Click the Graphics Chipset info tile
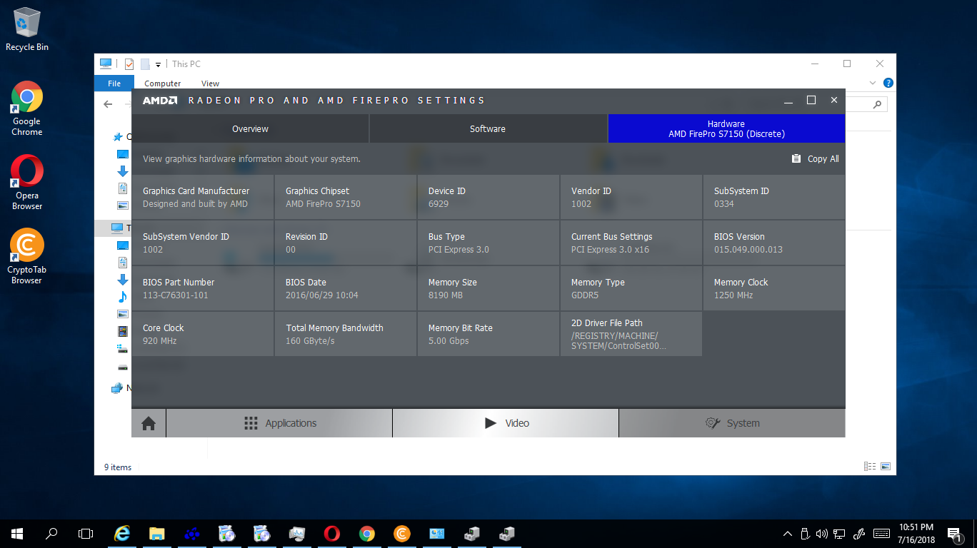Image resolution: width=977 pixels, height=548 pixels. [x=346, y=197]
